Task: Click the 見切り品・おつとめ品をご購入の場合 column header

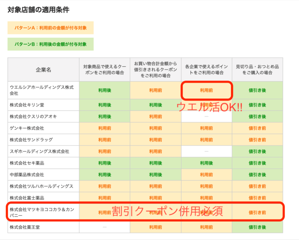Action: coord(257,69)
